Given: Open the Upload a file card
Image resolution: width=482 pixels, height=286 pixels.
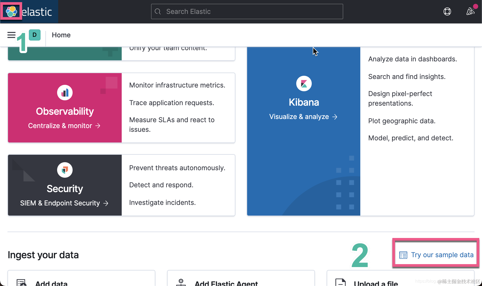Looking at the screenshot, I should click(x=401, y=278).
